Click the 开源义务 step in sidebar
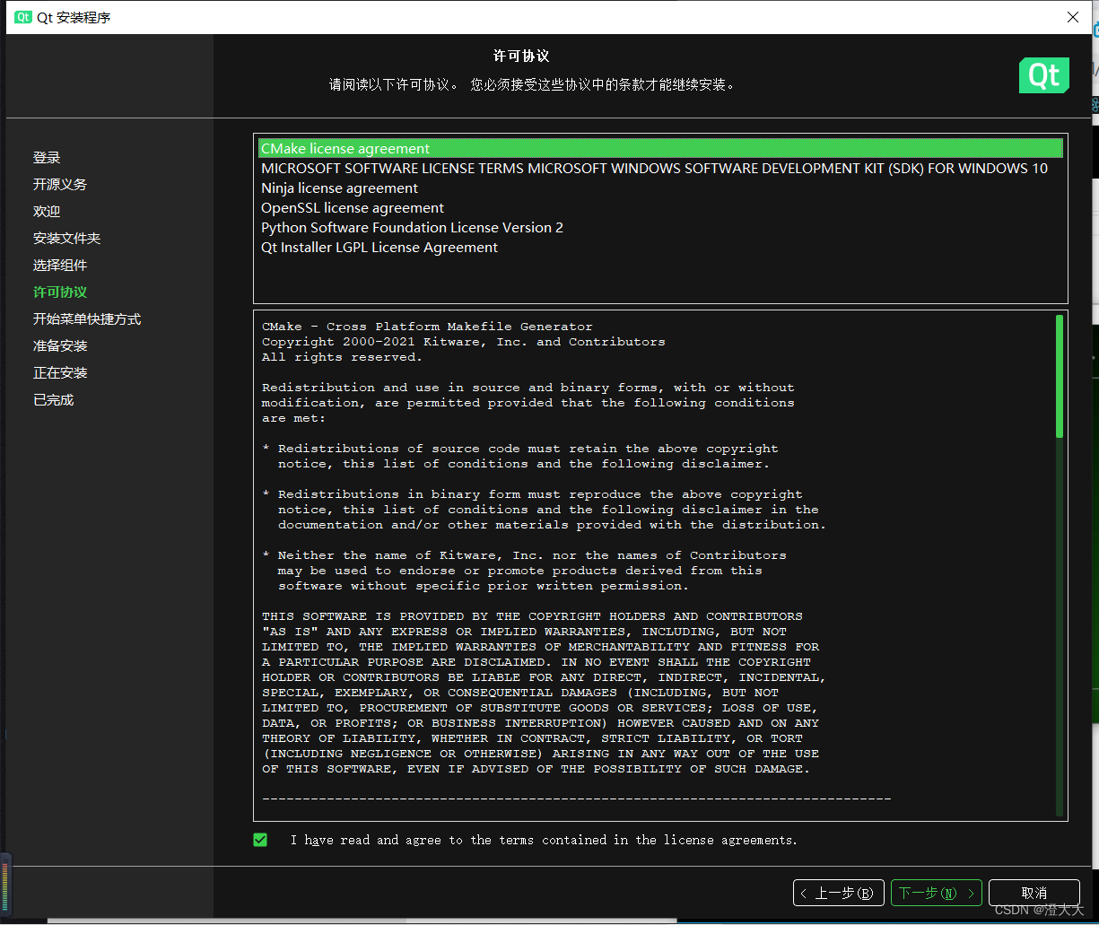The height and width of the screenshot is (925, 1099). 60,185
